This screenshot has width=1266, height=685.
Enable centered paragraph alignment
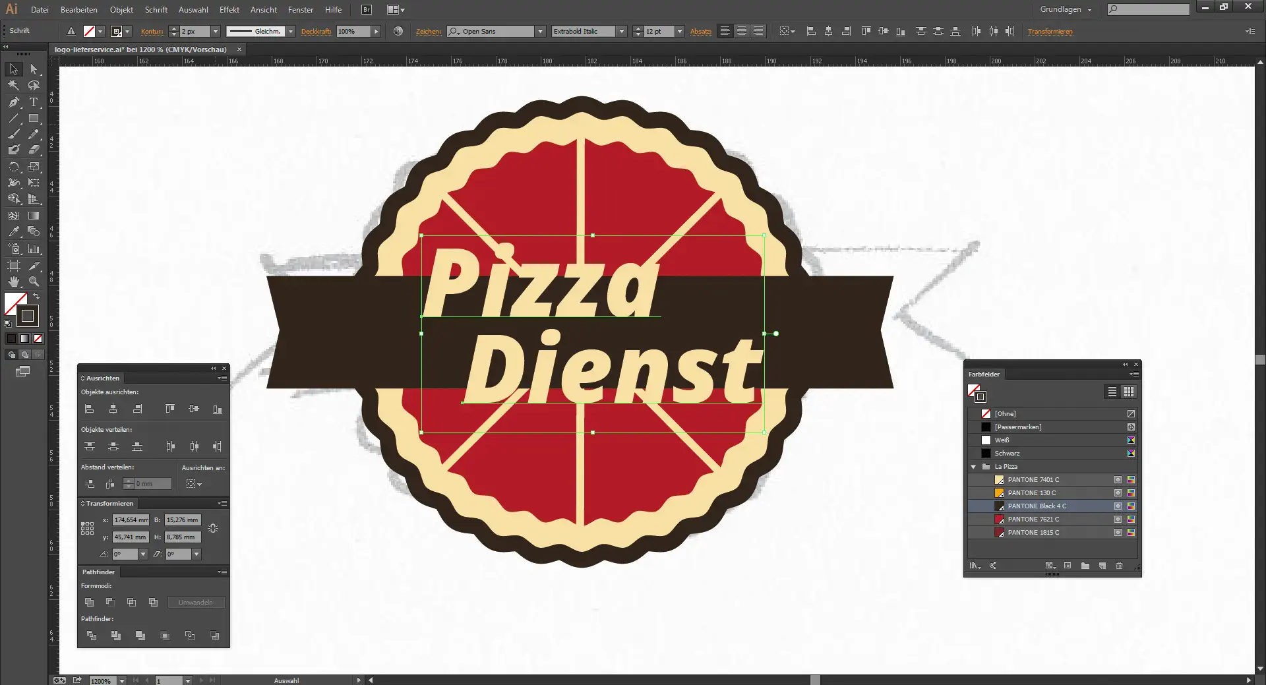click(x=742, y=31)
